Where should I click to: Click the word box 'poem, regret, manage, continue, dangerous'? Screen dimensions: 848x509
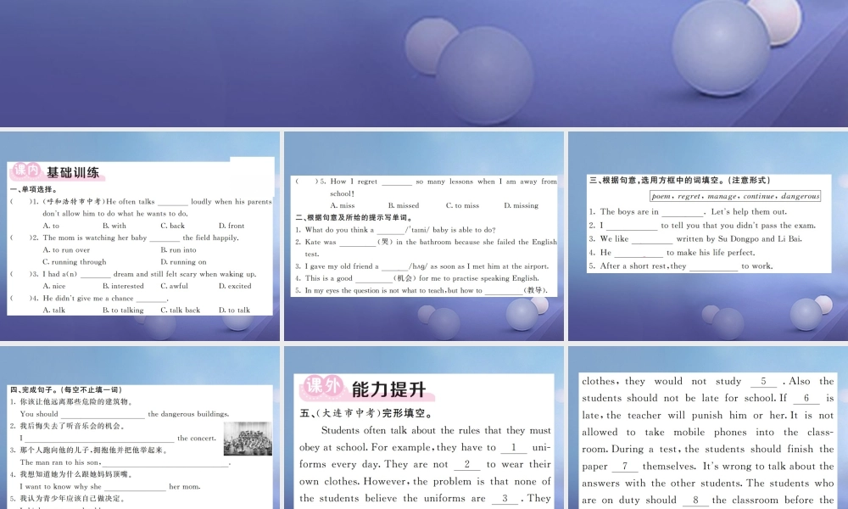[735, 196]
